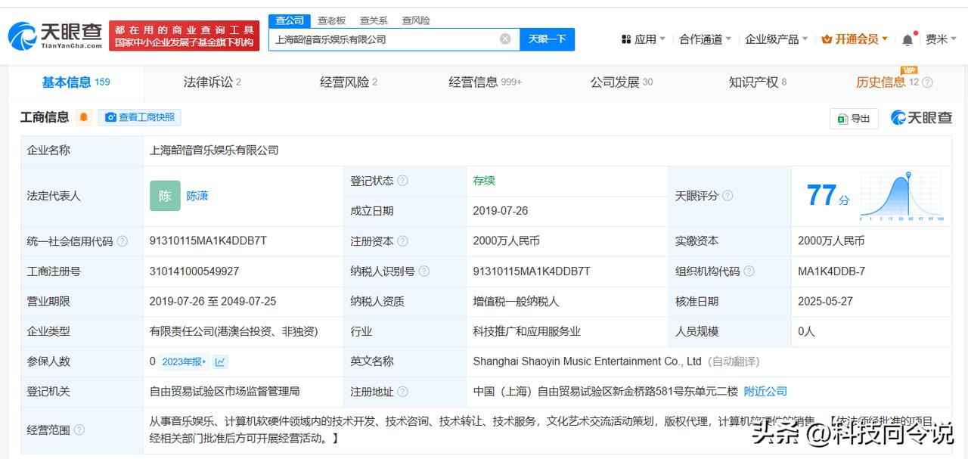Click help icon beside 组织机构代码
Screen dimensions: 968x459
coord(749,271)
